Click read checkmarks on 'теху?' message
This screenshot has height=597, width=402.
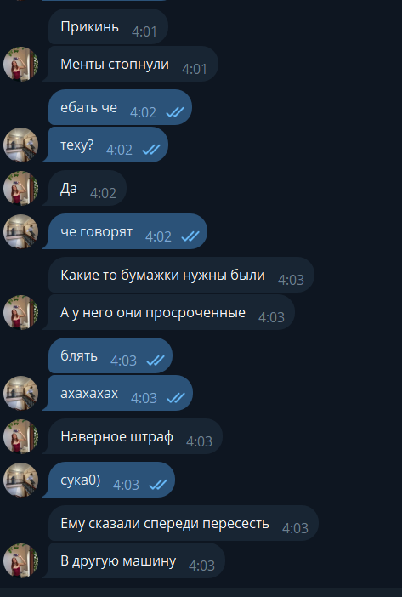[151, 150]
